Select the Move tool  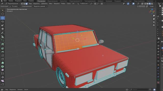coord(3,18)
